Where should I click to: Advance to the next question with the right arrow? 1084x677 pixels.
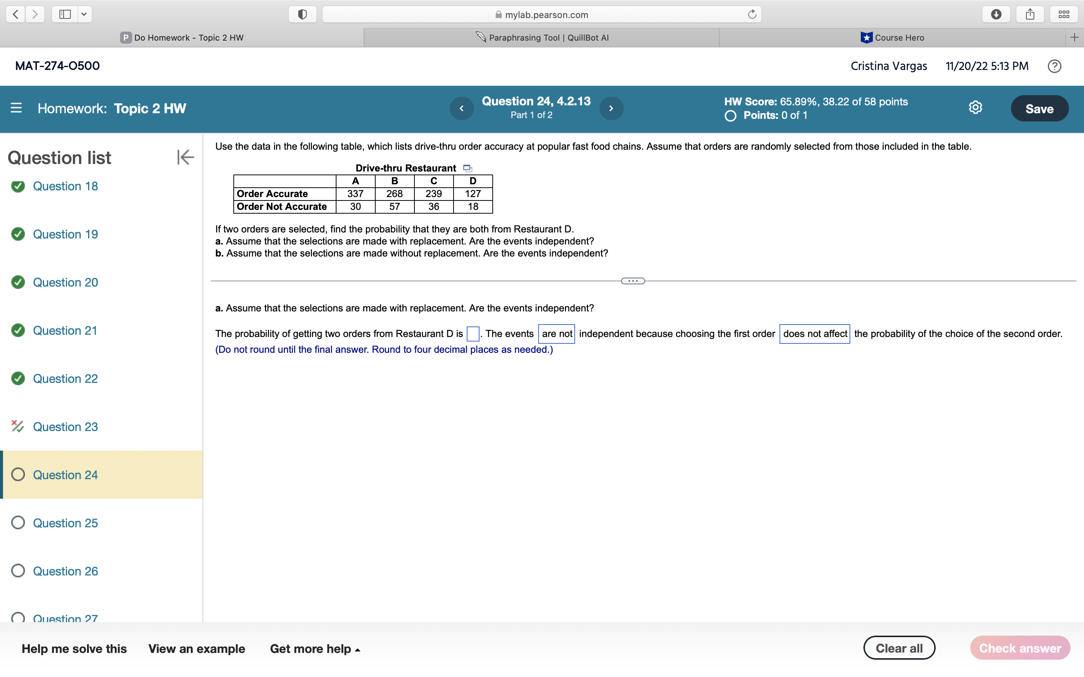[x=611, y=108]
